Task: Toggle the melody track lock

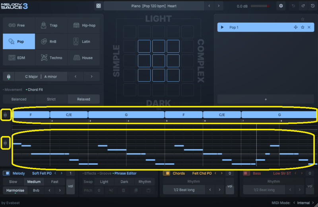Action: point(5,143)
